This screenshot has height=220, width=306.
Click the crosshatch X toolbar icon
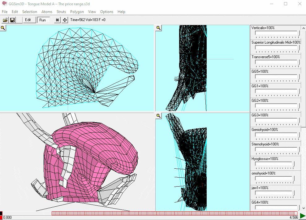point(57,20)
